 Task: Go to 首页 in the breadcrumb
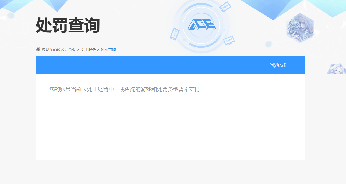click(x=72, y=50)
